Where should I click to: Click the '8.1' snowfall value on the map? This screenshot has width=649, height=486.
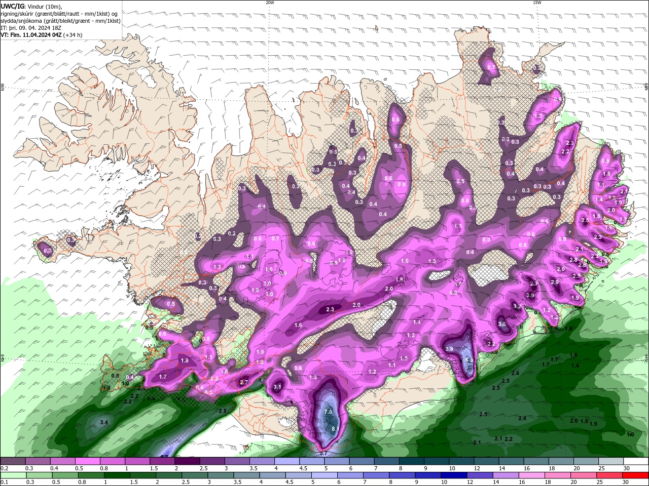tap(335, 429)
